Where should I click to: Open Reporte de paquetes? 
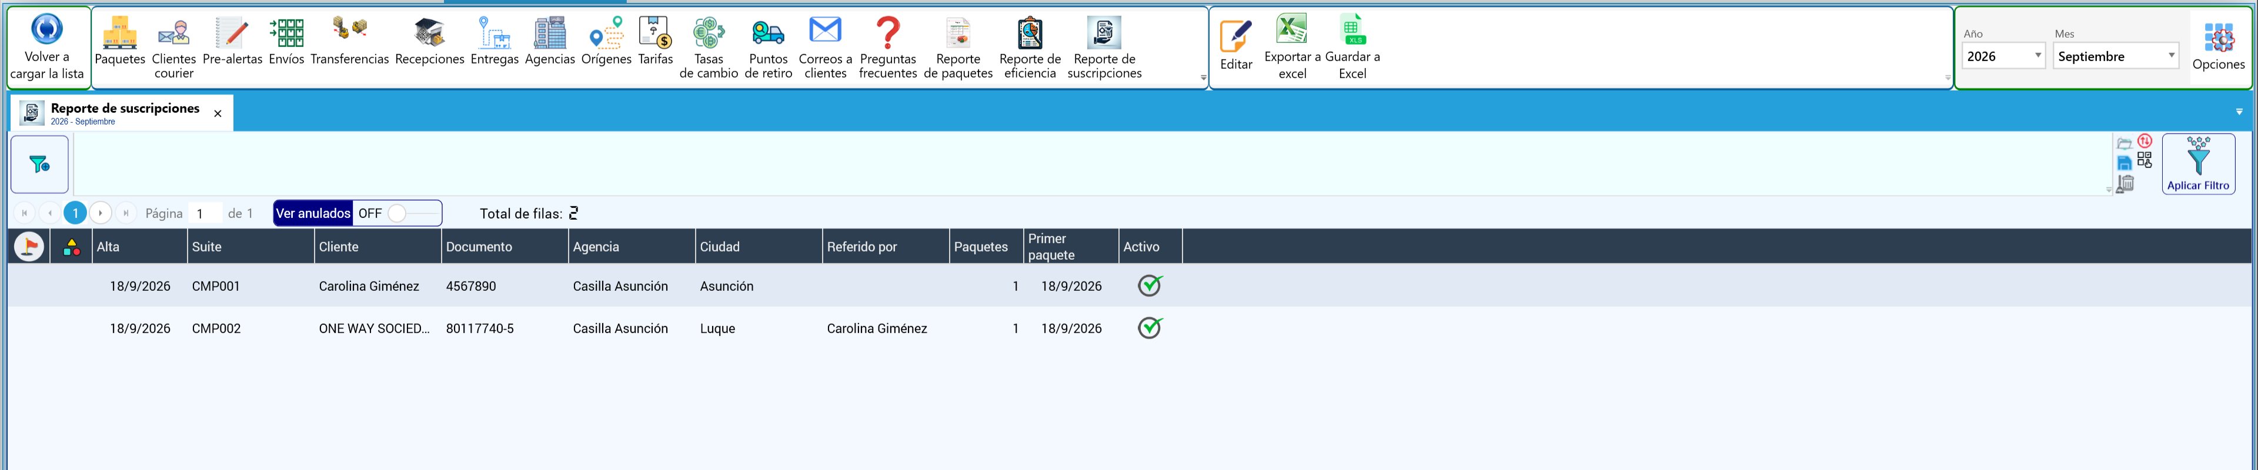tap(958, 48)
